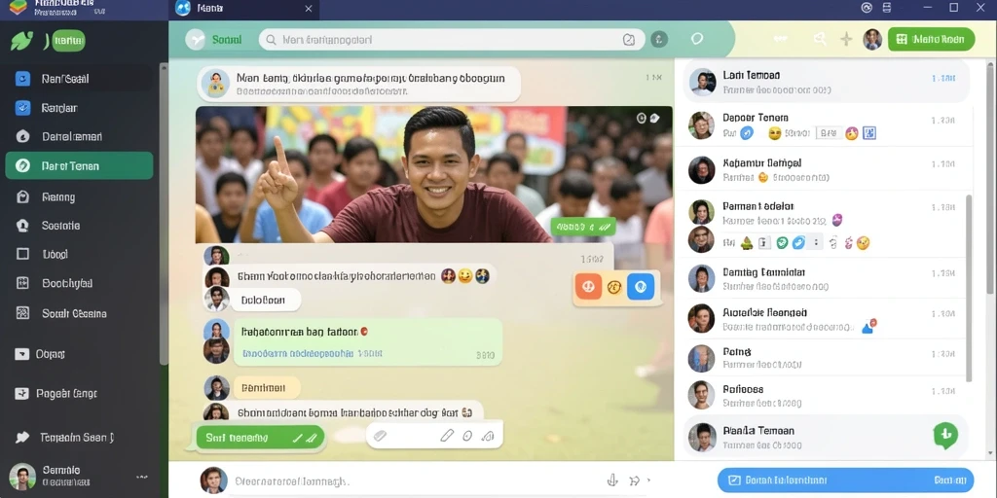Click the sticker icon at search field end

pos(628,39)
